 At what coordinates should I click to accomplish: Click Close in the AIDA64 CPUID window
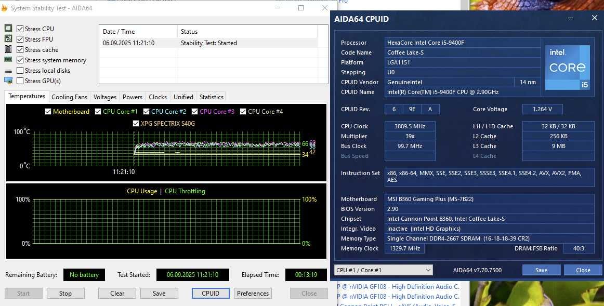coord(583,270)
